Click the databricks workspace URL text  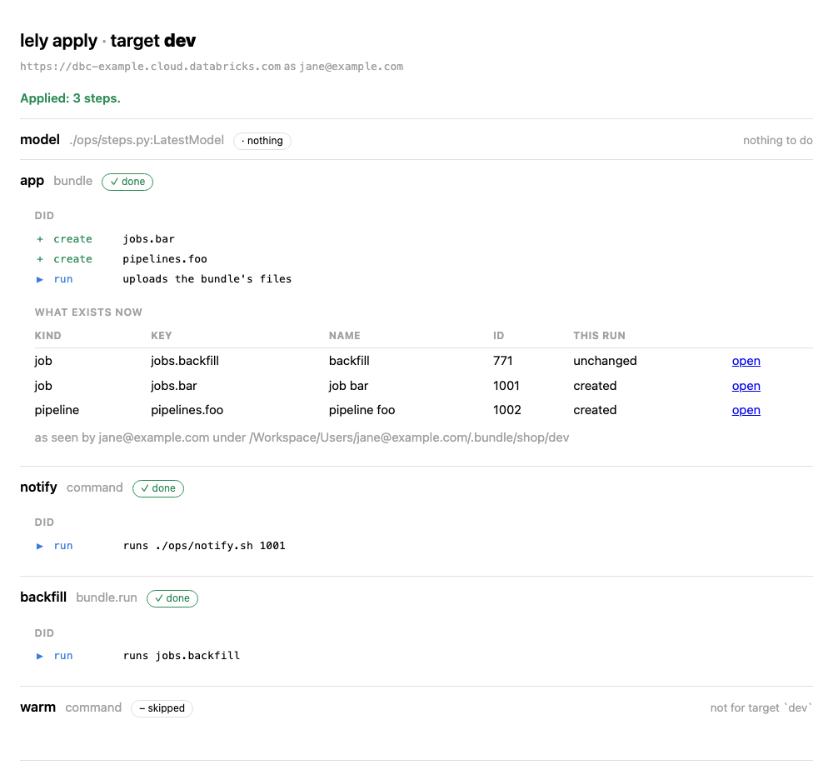(x=150, y=67)
